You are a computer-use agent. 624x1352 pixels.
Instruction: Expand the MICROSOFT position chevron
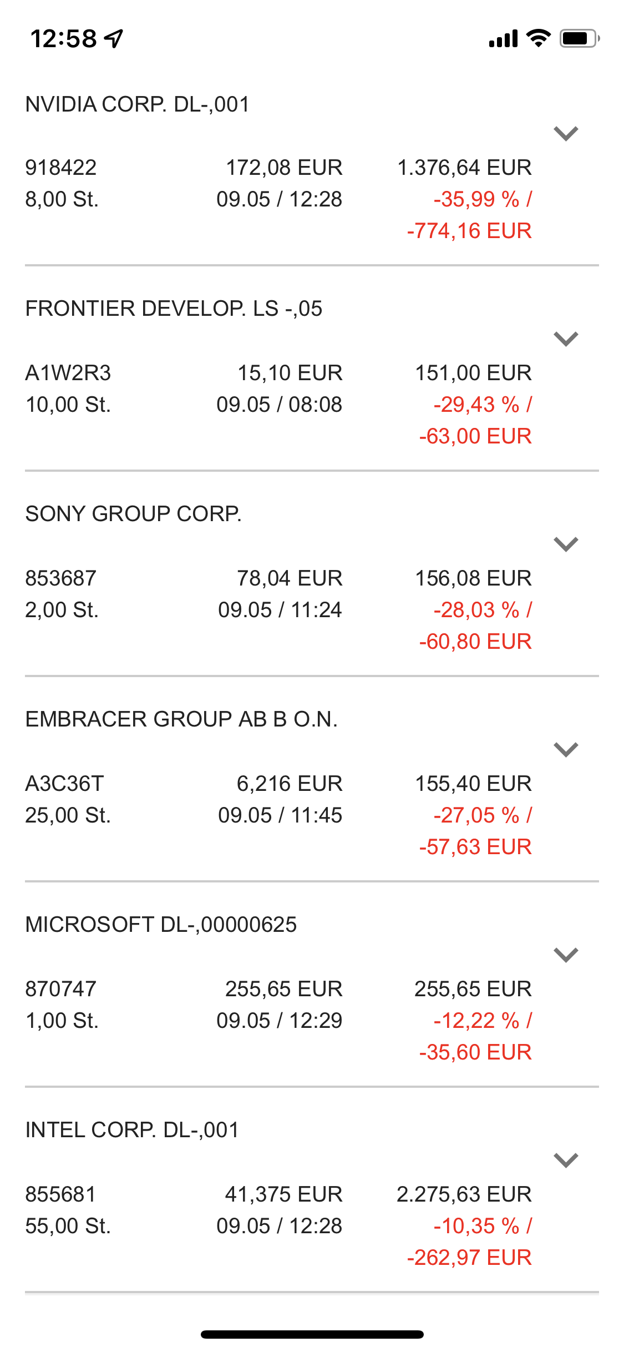coord(566,955)
